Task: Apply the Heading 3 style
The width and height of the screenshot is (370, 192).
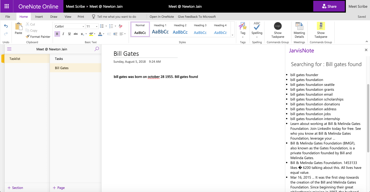Action: [x=200, y=29]
